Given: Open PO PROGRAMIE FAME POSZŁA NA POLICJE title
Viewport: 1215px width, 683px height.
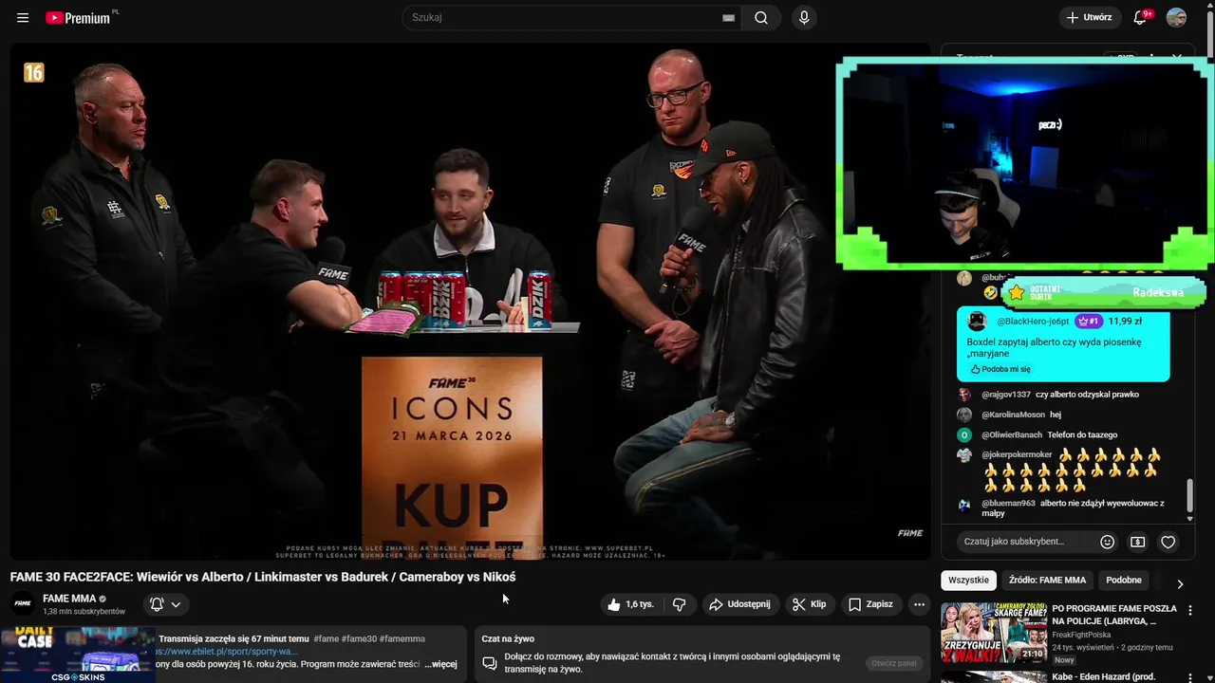Looking at the screenshot, I should 1114,615.
